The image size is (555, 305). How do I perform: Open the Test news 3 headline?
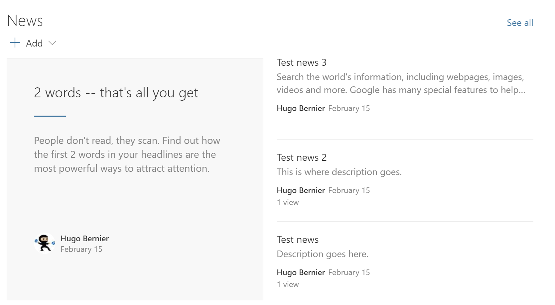tap(302, 62)
